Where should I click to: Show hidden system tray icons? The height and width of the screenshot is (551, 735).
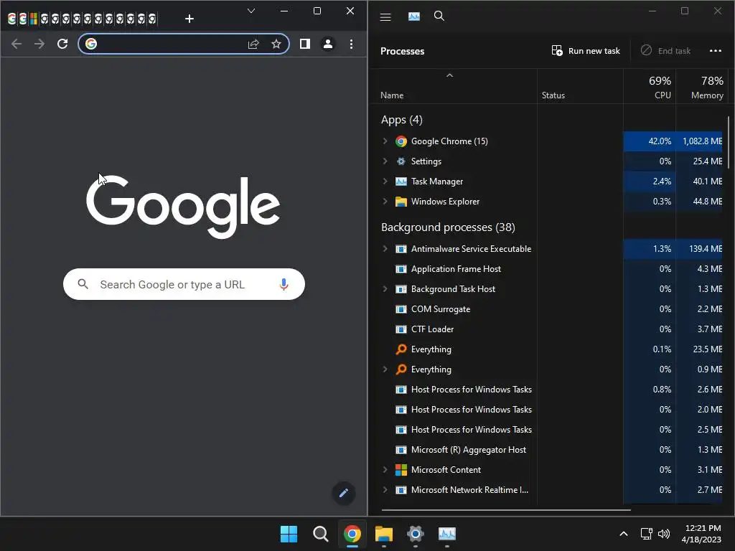coord(624,534)
